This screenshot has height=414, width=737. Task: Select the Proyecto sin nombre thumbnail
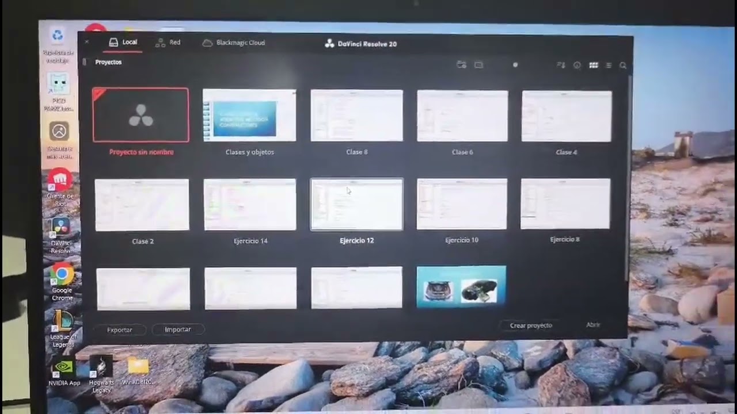tap(140, 115)
